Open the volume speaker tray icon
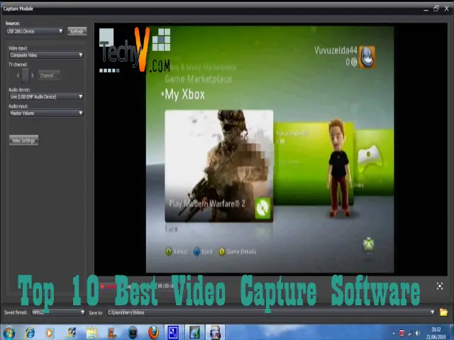 point(418,334)
